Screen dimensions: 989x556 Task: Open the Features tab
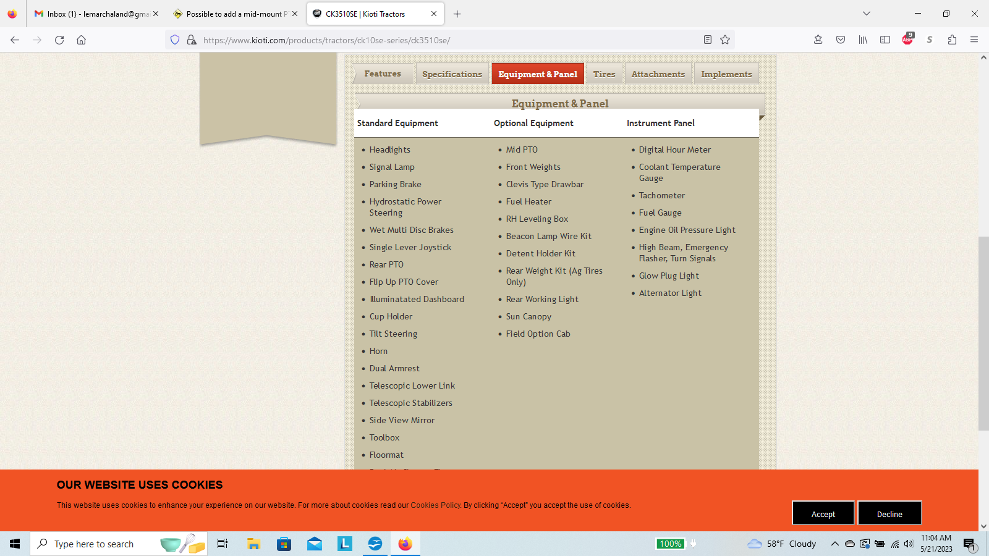coord(382,74)
